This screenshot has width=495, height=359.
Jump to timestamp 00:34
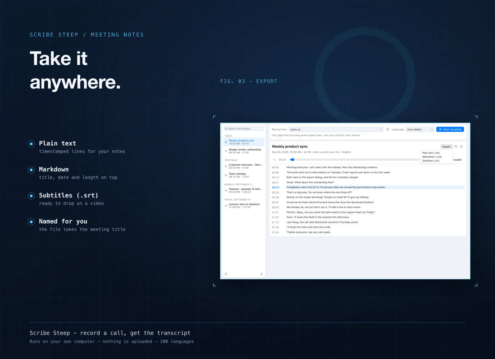click(275, 192)
